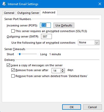
Task: Check Remove when deleted from Deleted Items
Action: pos(13,76)
